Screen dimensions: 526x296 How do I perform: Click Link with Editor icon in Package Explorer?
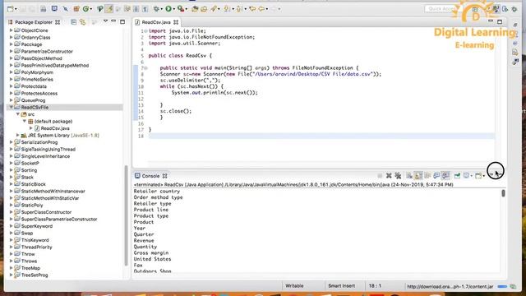click(82, 22)
